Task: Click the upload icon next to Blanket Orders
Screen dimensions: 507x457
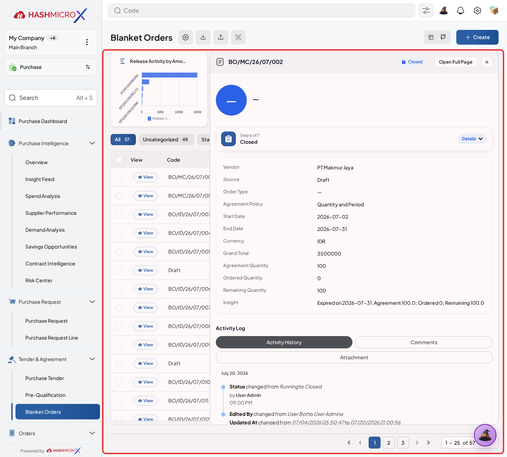Action: (221, 37)
